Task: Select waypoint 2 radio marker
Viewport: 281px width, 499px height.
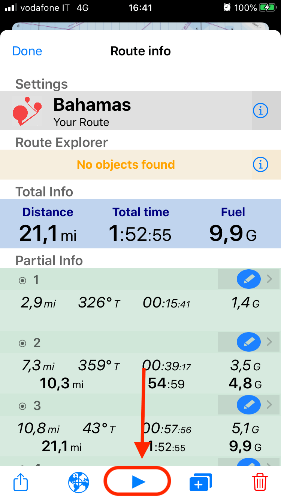Action: pos(23,343)
